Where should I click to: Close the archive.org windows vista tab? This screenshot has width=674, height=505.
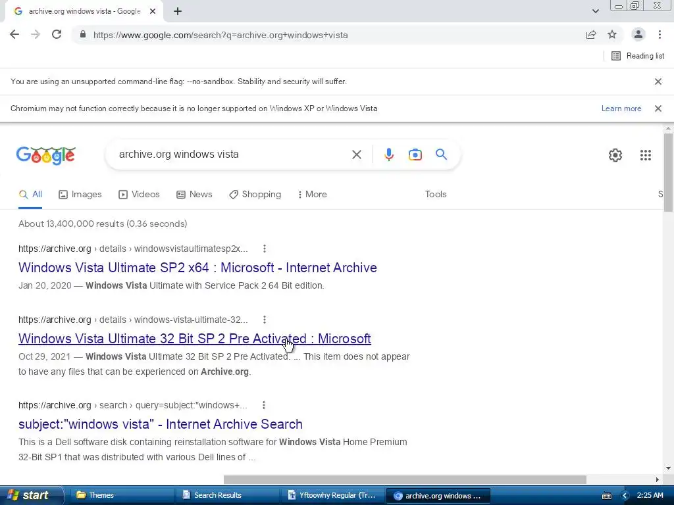pos(153,12)
